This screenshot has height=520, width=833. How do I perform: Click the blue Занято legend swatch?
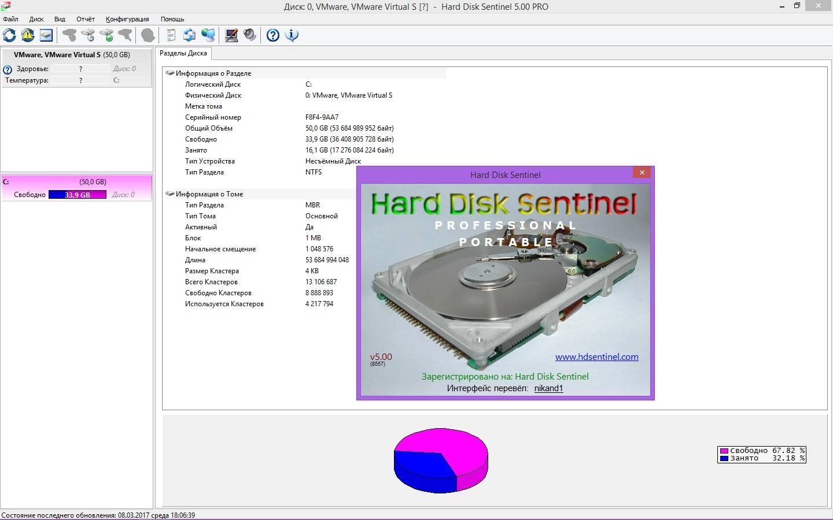[x=724, y=458]
